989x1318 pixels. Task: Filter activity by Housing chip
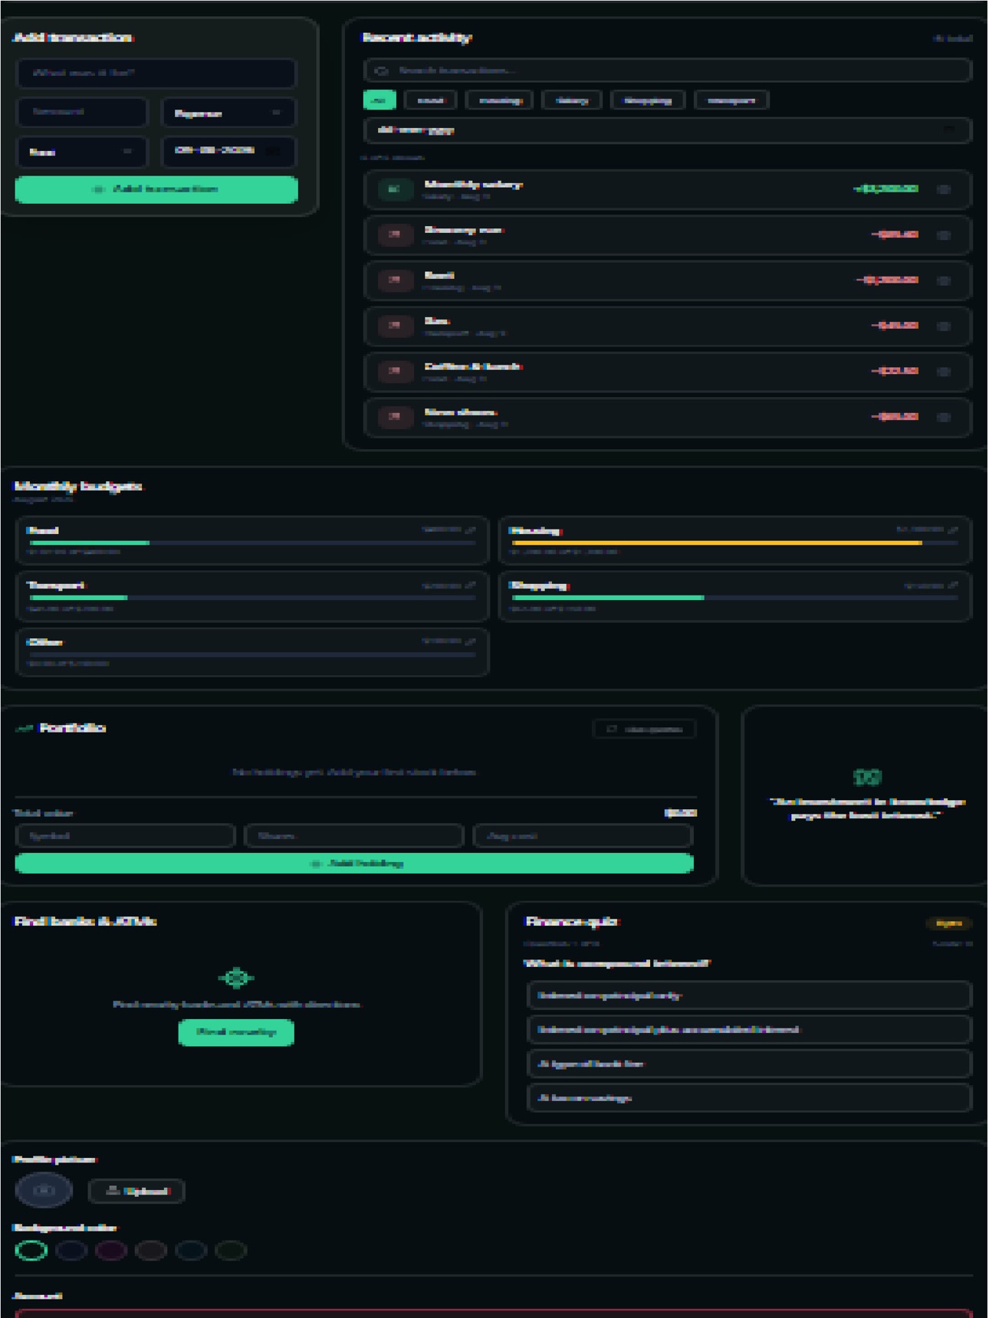500,100
